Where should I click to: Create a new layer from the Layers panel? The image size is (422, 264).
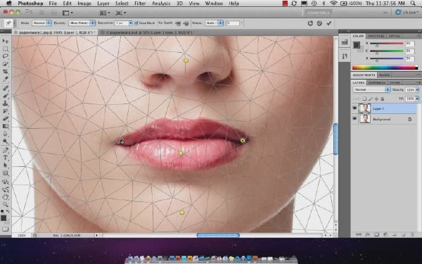pyautogui.click(x=403, y=234)
